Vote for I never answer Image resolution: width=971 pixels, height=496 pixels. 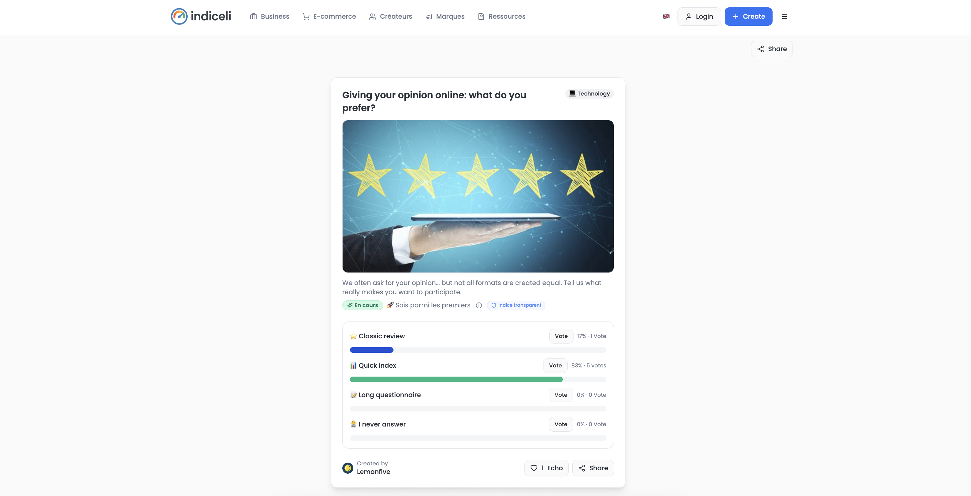click(x=561, y=424)
